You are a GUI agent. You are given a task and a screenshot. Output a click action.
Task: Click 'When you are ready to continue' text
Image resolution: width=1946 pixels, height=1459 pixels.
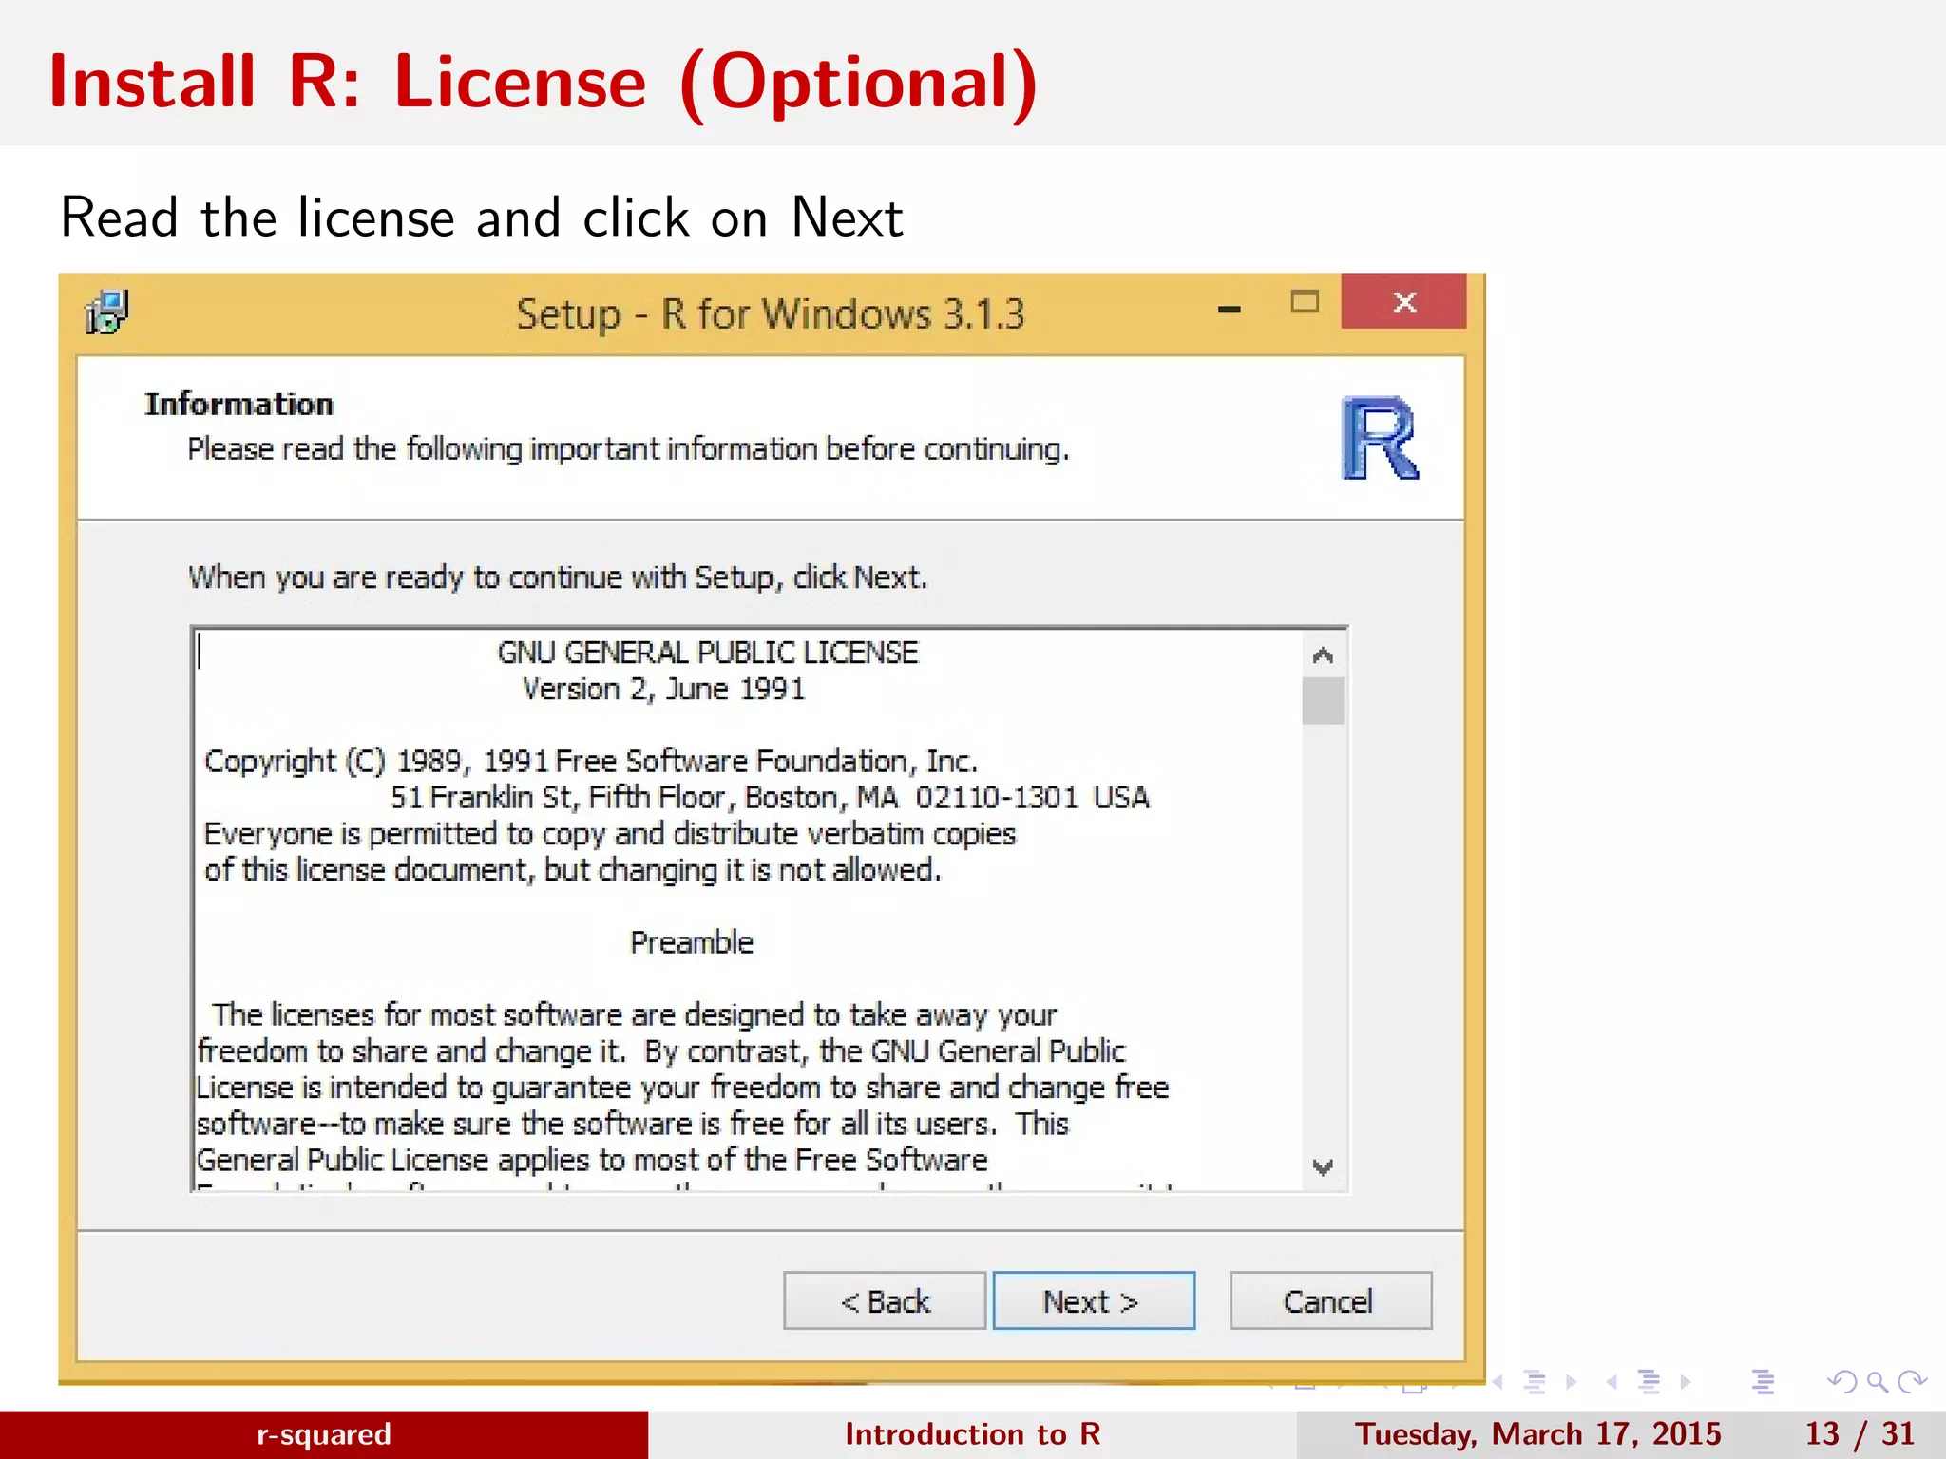[x=558, y=578]
